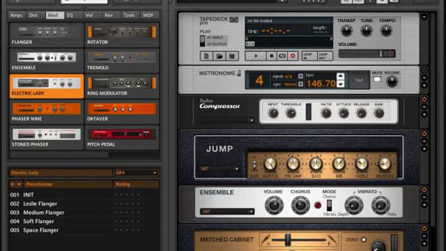Minimize the Tube Compressor module
Viewport: 446px width, 251px height.
pos(424,107)
